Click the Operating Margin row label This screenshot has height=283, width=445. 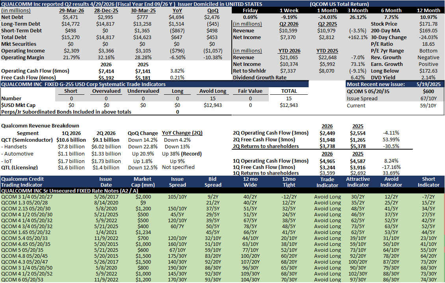pos(23,57)
